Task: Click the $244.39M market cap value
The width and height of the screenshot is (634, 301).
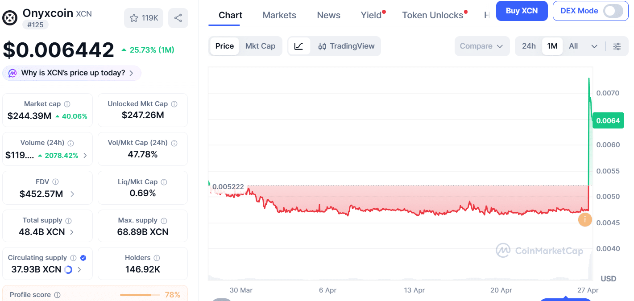Action: pos(29,116)
